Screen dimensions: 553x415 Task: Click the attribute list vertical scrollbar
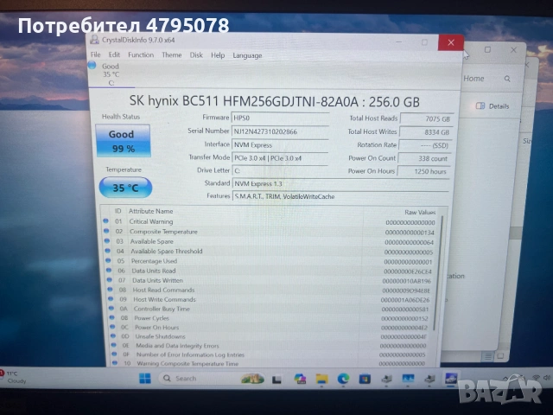439,271
